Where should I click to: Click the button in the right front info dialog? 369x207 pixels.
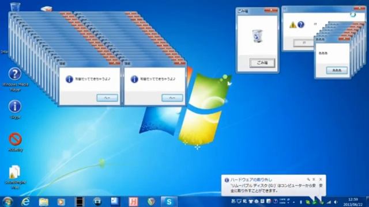pyautogui.click(x=172, y=98)
